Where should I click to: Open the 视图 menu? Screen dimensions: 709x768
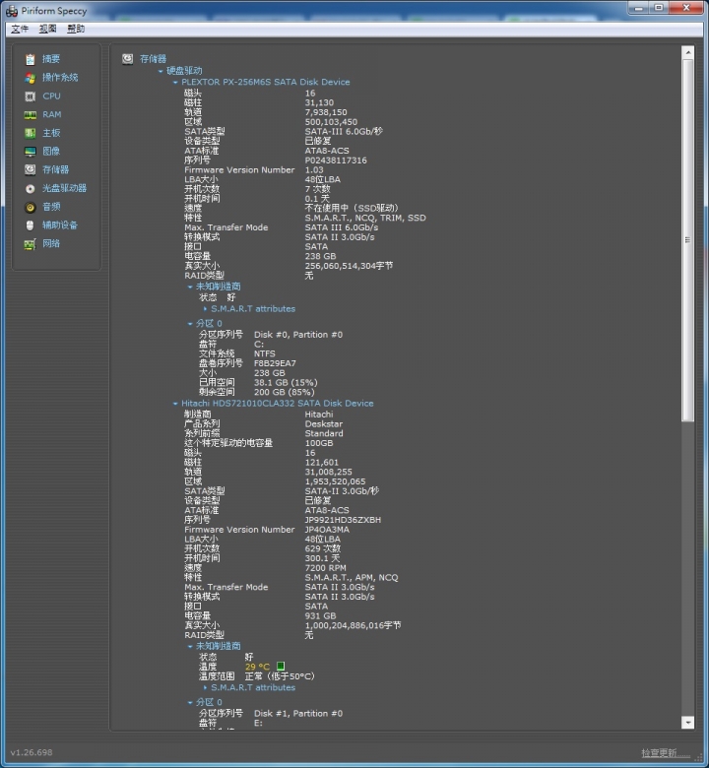coord(47,29)
